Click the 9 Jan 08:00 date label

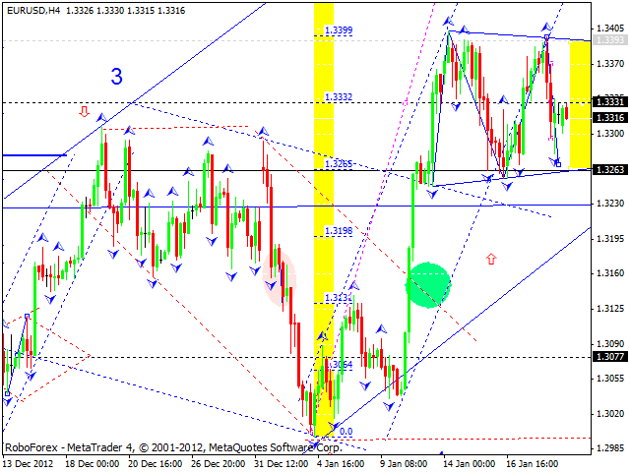(x=404, y=464)
